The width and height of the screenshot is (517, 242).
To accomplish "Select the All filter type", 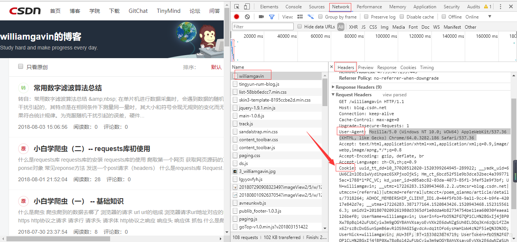I will click(x=341, y=27).
